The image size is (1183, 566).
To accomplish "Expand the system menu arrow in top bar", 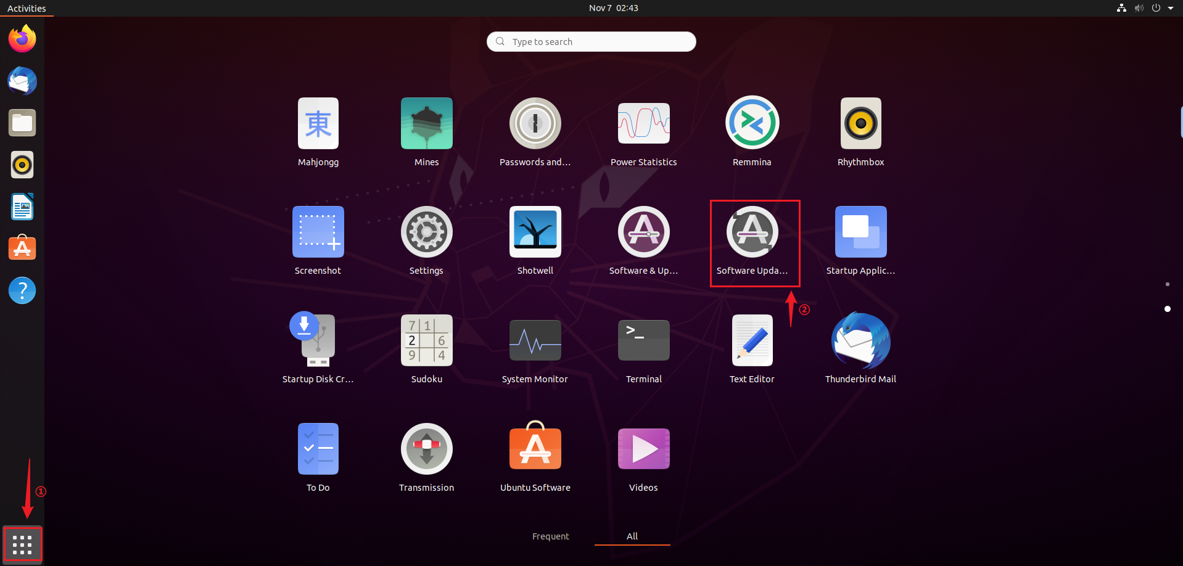I will point(1171,8).
